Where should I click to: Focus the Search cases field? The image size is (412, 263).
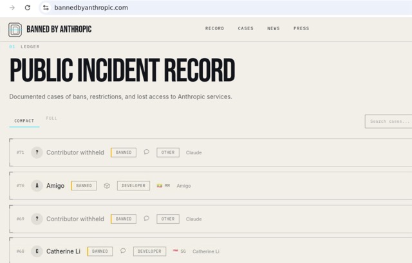click(x=388, y=122)
